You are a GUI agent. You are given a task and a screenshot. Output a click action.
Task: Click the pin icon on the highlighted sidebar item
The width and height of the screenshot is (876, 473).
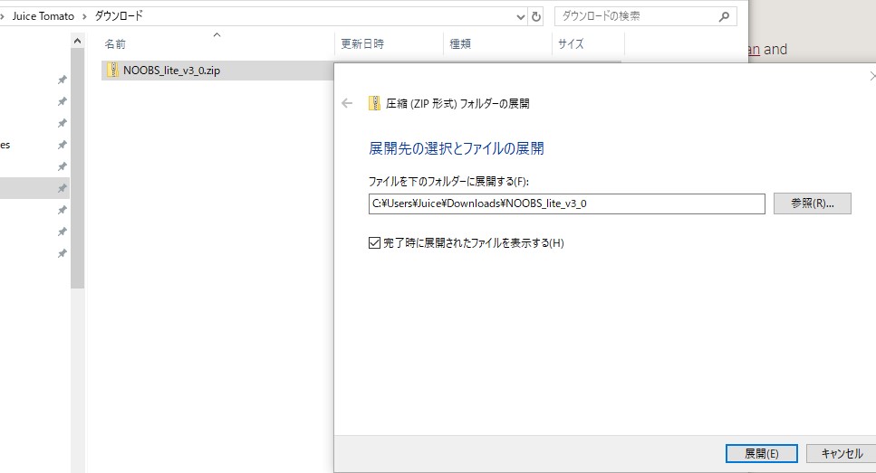pyautogui.click(x=62, y=188)
